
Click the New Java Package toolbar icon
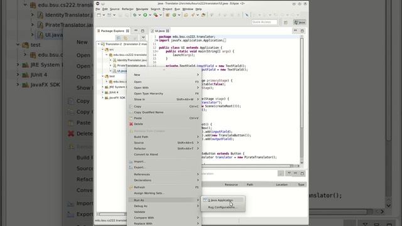(168, 15)
